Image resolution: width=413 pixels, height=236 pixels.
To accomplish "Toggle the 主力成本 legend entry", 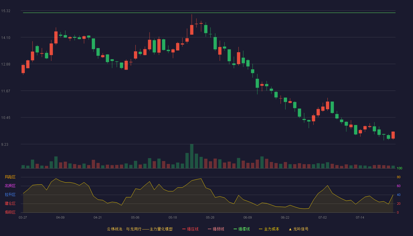I will click(269, 229).
